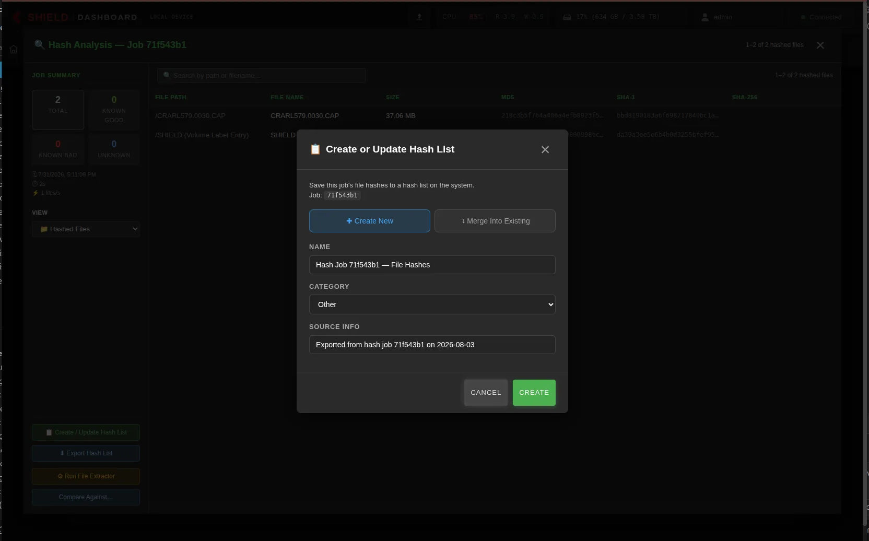This screenshot has height=541, width=869.
Task: Click the home icon in the left sidebar
Action: [x=14, y=49]
